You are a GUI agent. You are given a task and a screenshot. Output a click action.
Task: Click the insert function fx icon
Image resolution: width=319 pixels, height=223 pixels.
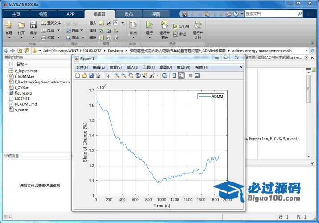pyautogui.click(x=109, y=23)
